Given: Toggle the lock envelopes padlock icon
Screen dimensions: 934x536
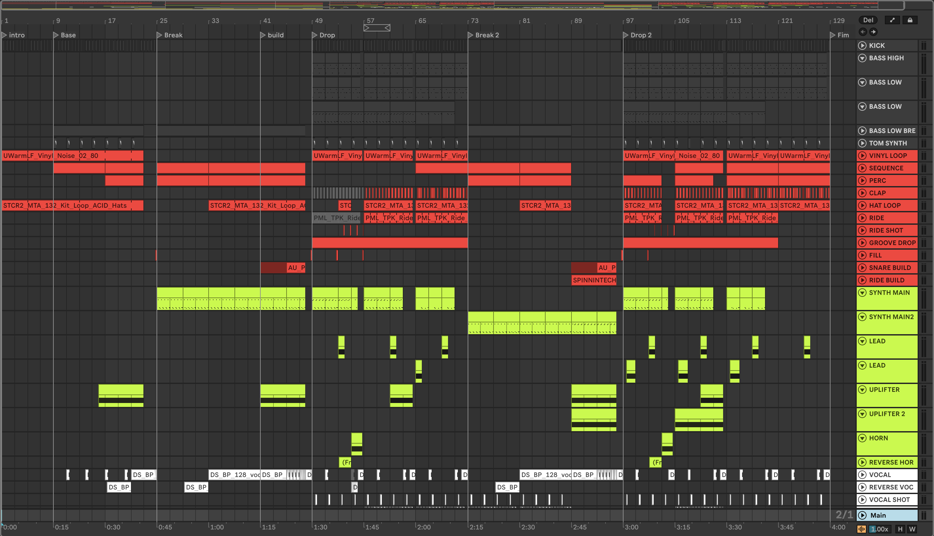Looking at the screenshot, I should click(x=910, y=20).
